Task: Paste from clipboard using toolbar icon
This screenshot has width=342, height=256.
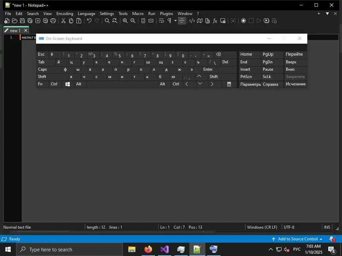Action: [x=79, y=21]
